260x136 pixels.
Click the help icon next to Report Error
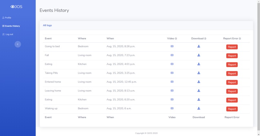pyautogui.click(x=240, y=38)
